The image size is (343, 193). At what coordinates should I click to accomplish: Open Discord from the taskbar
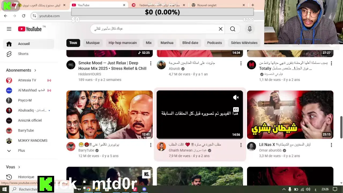[144, 189]
